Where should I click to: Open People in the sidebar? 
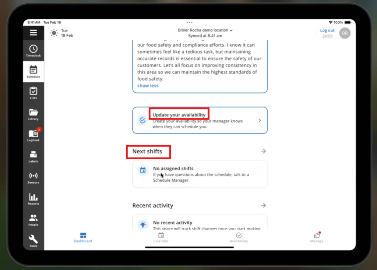34,220
